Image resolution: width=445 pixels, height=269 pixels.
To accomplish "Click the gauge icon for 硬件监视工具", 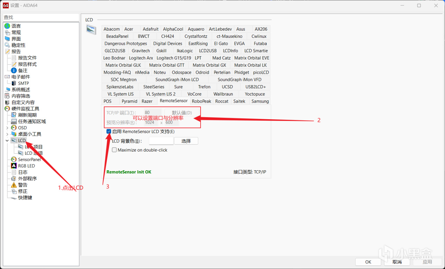I will point(7,109).
